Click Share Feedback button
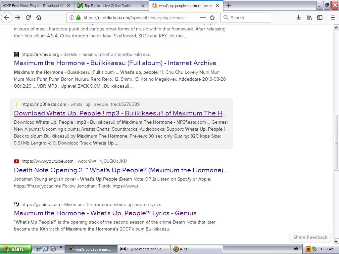This screenshot has height=254, width=339. [310, 237]
